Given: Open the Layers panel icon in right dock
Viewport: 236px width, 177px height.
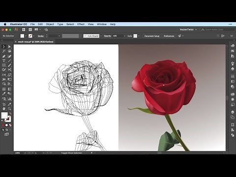Looking at the screenshot, I should click(x=233, y=112).
